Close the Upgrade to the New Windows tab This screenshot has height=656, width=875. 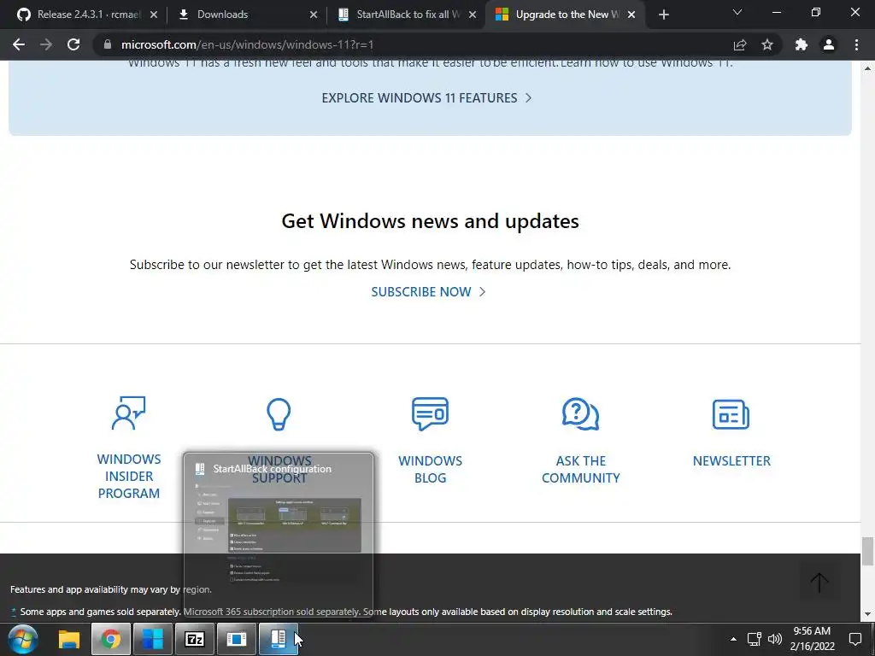(631, 15)
